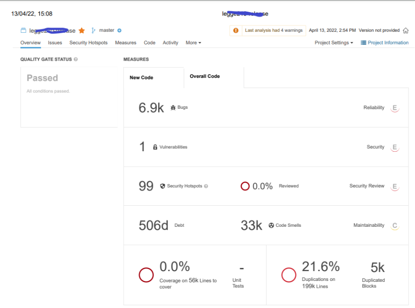Click the 0.0% reviewed value

(262, 186)
